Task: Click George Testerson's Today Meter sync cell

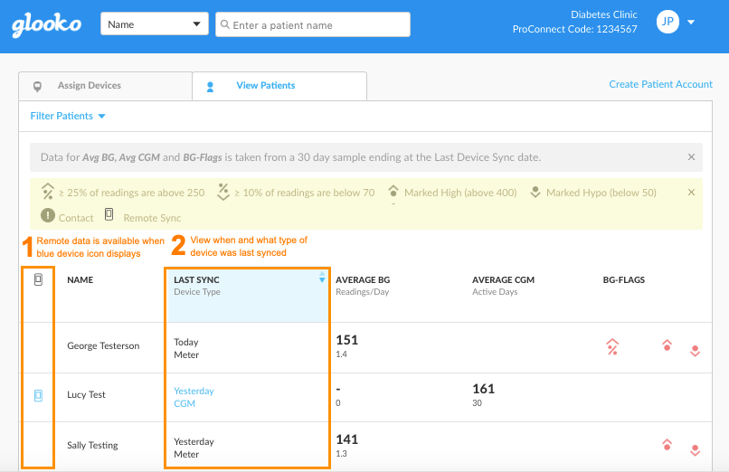Action: point(186,348)
